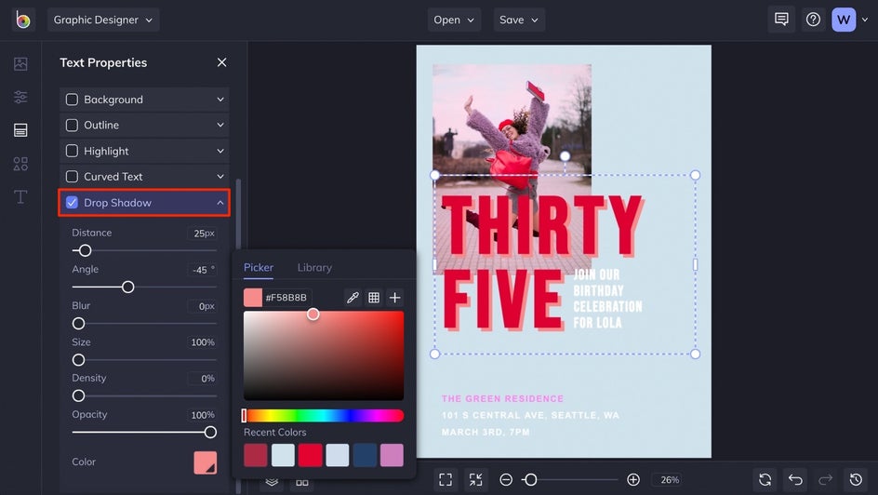Open the history clock icon
The image size is (878, 495).
point(856,479)
